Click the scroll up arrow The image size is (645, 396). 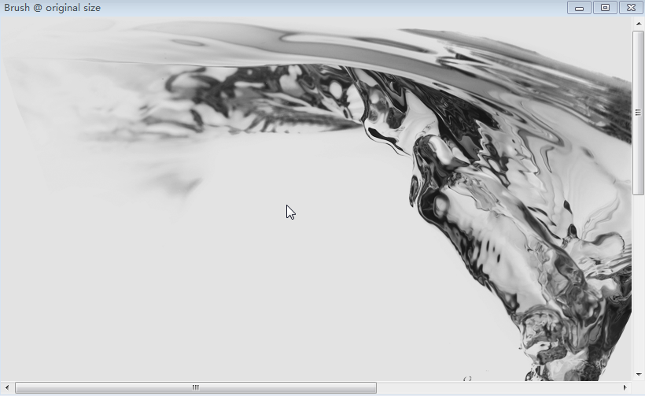(x=638, y=24)
